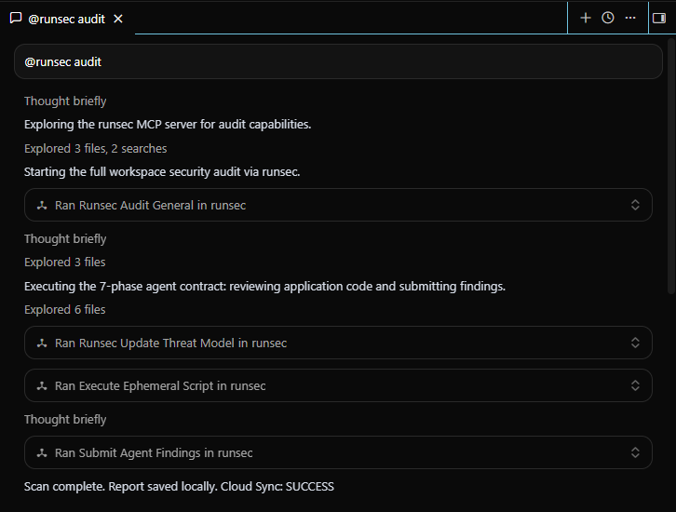The width and height of the screenshot is (676, 512).
Task: Start a new chat with plus icon
Action: [x=586, y=18]
